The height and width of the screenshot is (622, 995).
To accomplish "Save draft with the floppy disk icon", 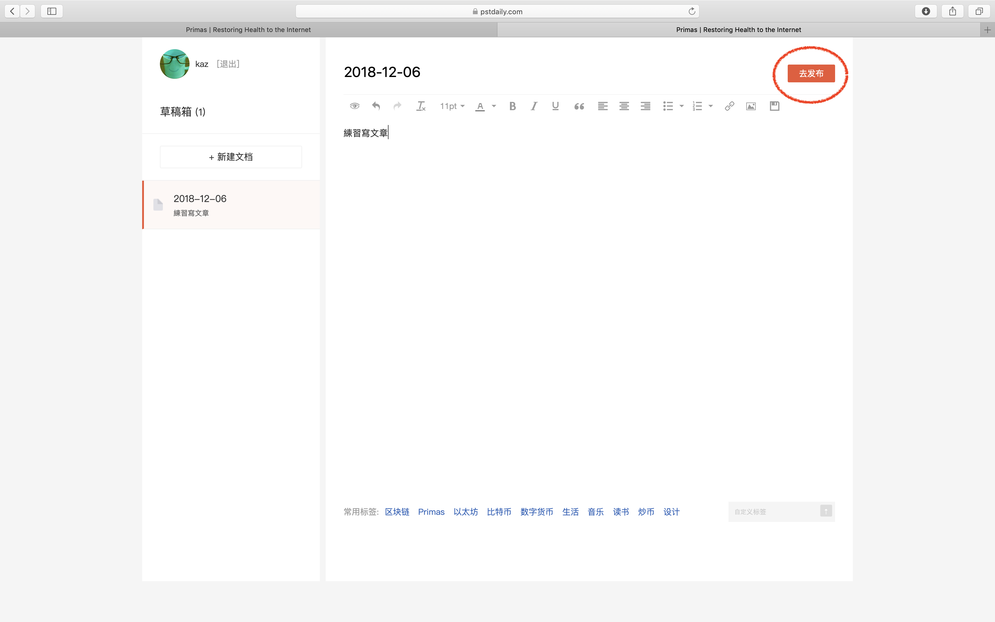I will pos(774,106).
